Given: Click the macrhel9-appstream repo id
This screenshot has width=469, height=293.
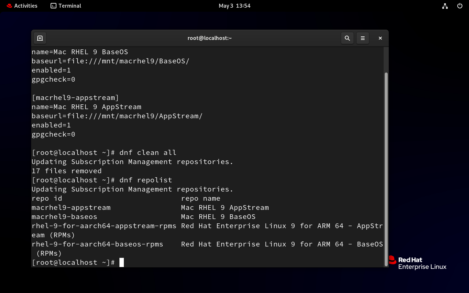Looking at the screenshot, I should (71, 208).
